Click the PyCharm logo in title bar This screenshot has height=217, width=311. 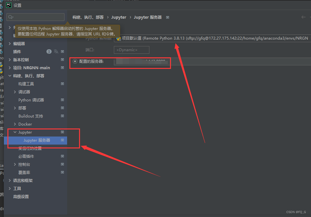9,5
